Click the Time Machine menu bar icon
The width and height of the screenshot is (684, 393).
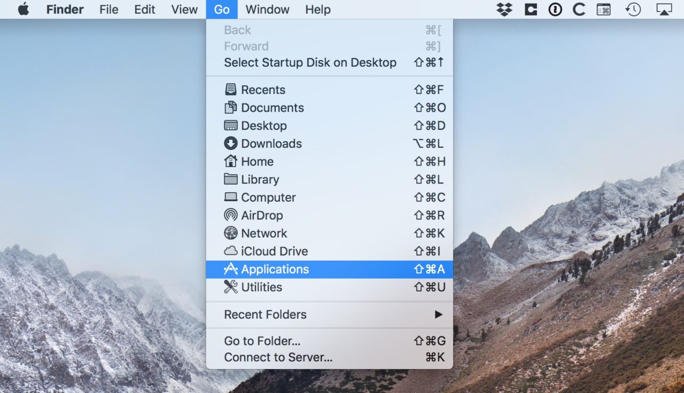(x=633, y=9)
